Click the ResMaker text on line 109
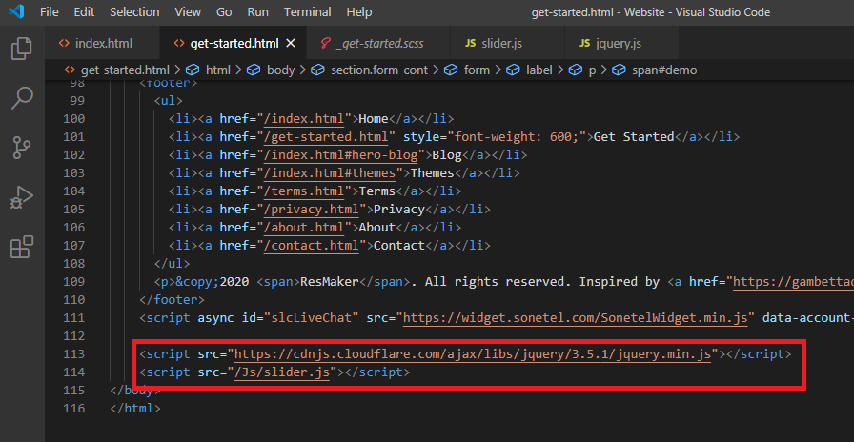 (x=330, y=282)
